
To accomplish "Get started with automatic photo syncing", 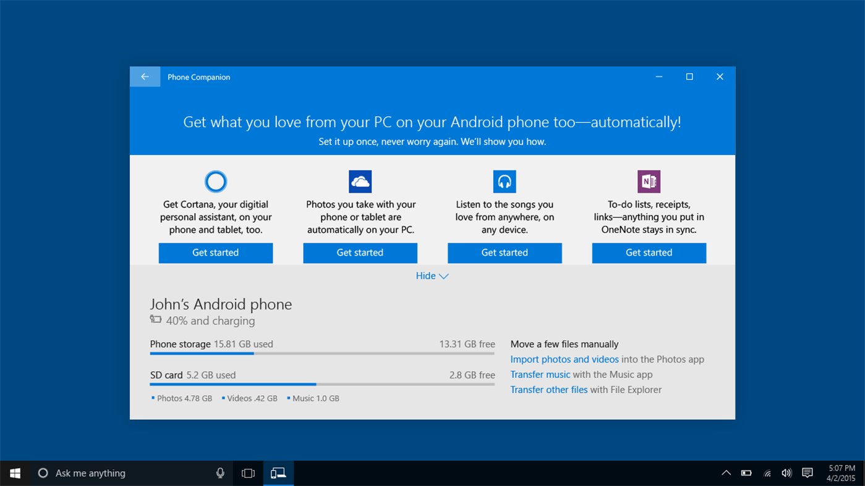I will (x=360, y=253).
